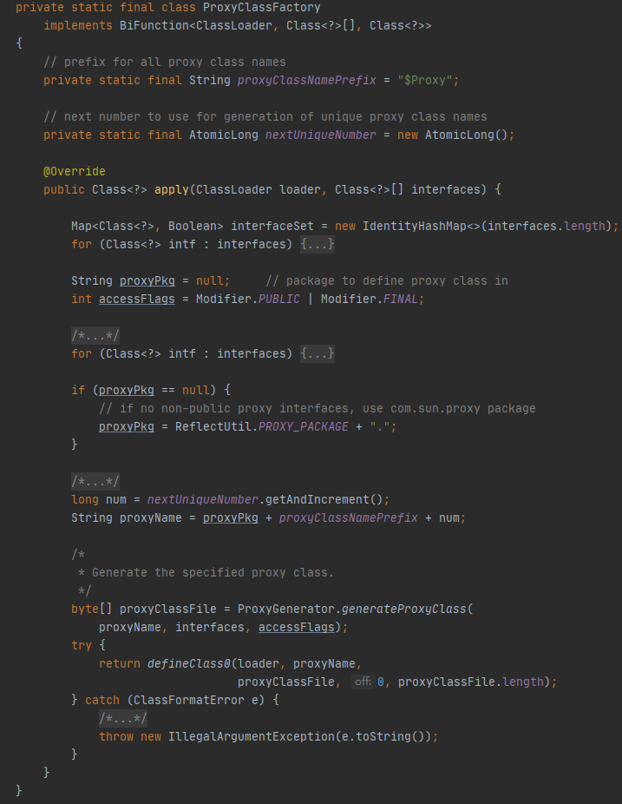Click the PROXY_PACKAGE constant
Image resolution: width=622 pixels, height=804 pixels.
coord(304,426)
